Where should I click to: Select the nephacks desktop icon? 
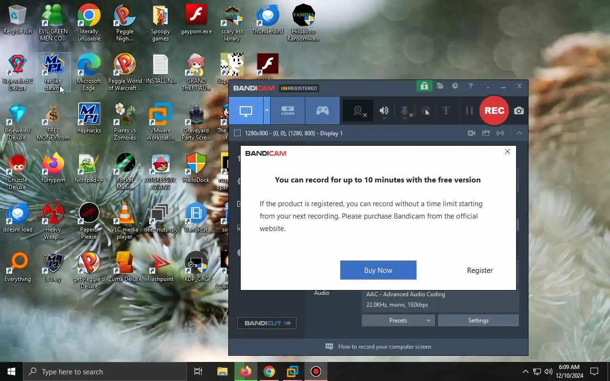pyautogui.click(x=89, y=119)
